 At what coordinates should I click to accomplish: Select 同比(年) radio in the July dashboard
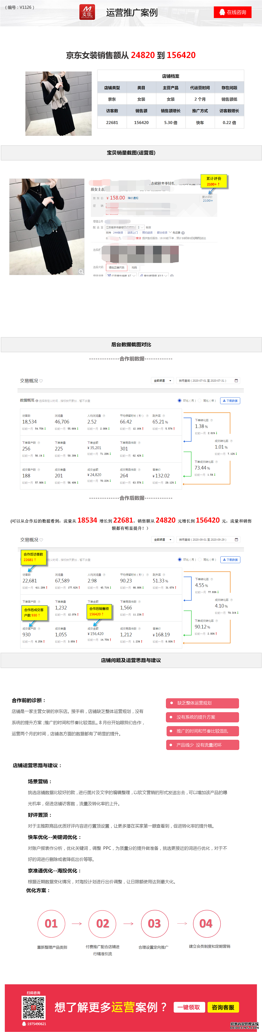(x=200, y=401)
